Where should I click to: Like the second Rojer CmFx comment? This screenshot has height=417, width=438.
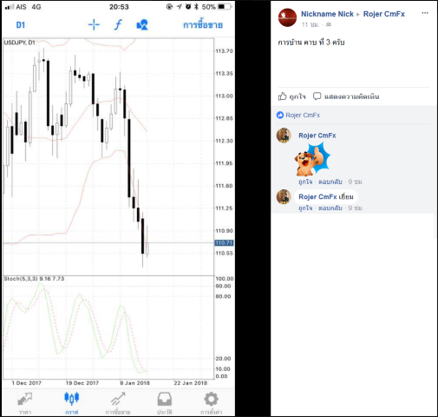click(305, 208)
